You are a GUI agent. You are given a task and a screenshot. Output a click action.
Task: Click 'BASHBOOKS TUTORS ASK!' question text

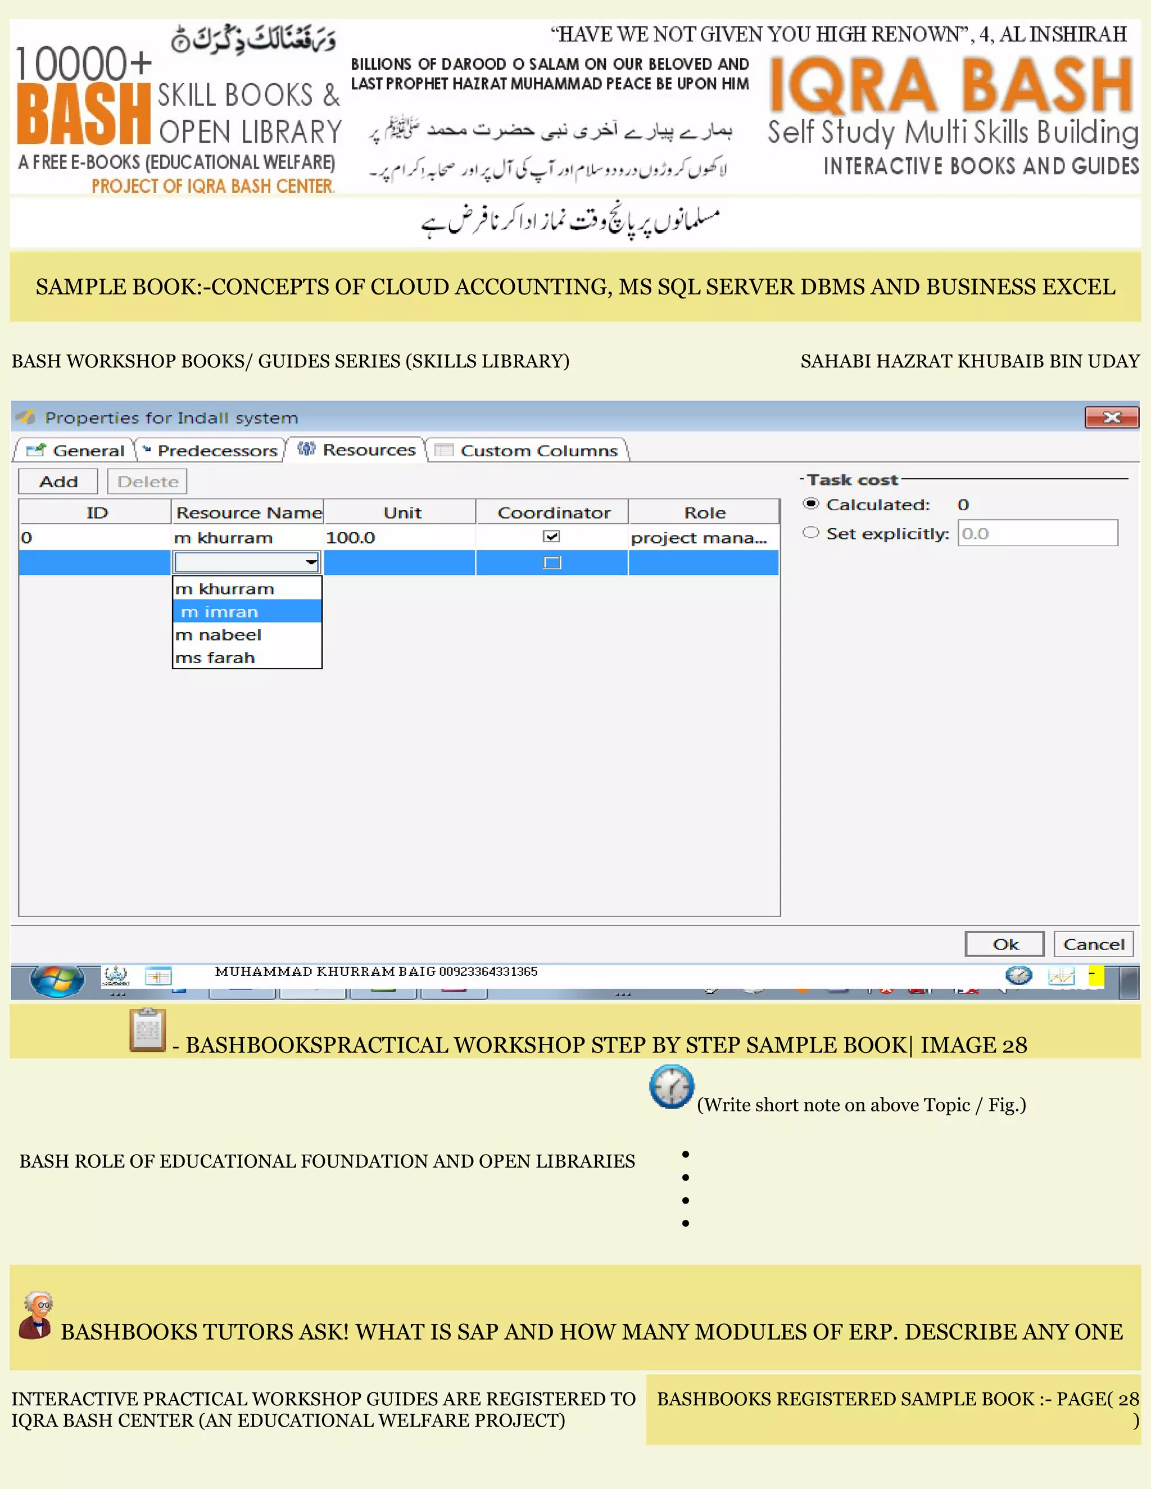[592, 1332]
